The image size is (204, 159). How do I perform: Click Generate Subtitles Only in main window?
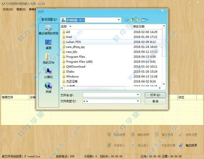(x=165, y=145)
